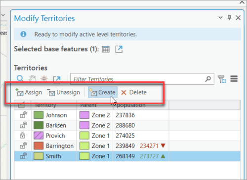247x180 pixels.
Task: Click the zoom to territory magnifier icon
Action: pos(20,78)
